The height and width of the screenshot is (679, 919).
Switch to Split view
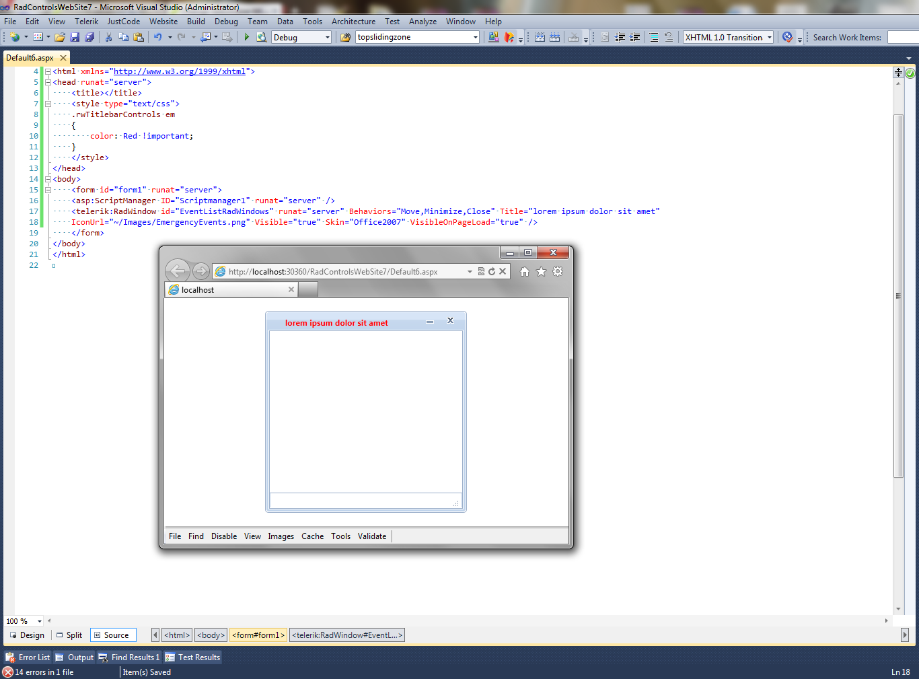click(69, 635)
